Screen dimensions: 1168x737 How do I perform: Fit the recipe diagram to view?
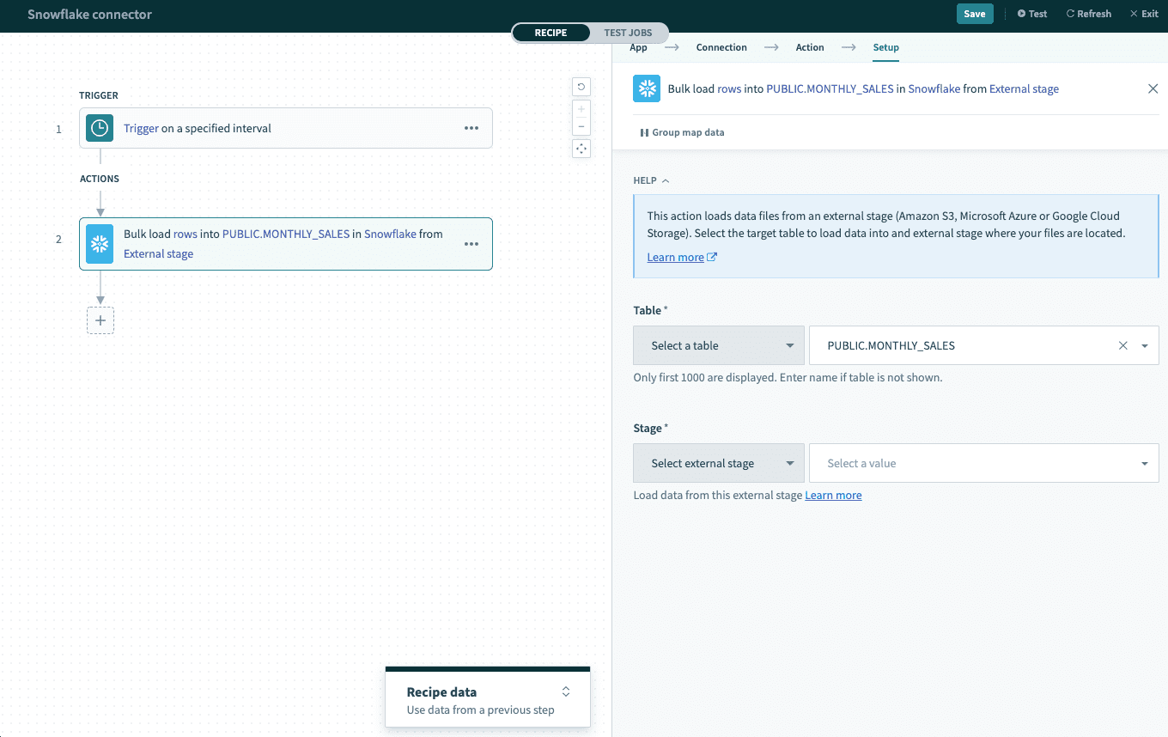pyautogui.click(x=581, y=148)
